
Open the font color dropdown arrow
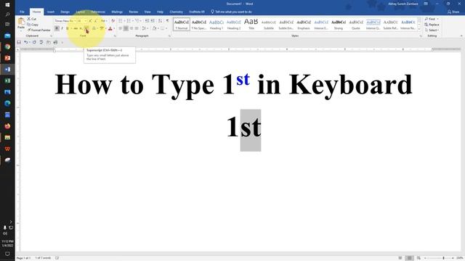pos(114,28)
